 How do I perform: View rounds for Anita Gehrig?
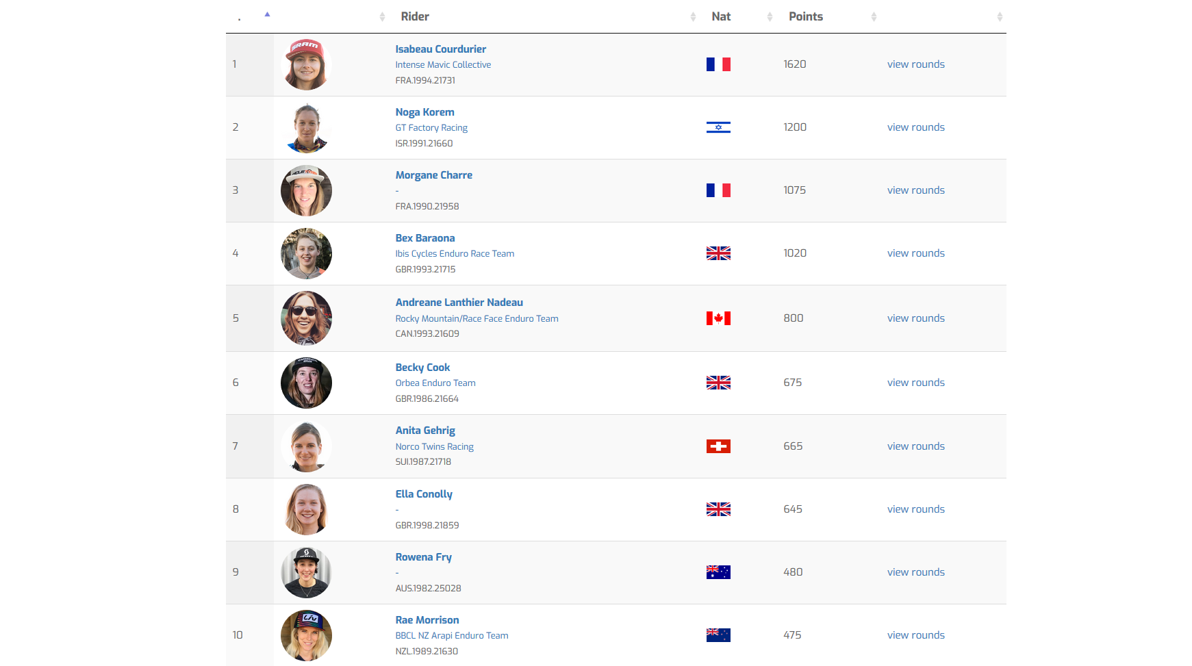coord(915,446)
